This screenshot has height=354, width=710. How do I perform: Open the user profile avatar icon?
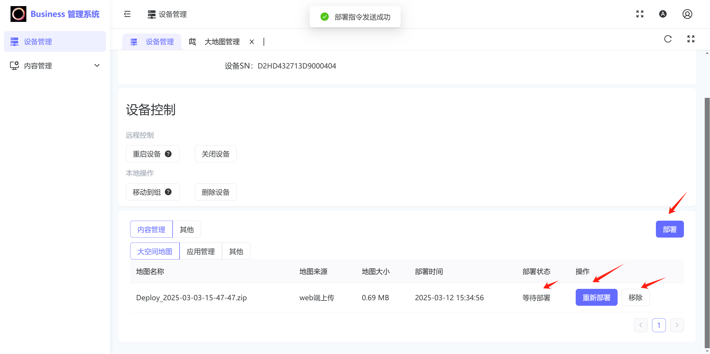pyautogui.click(x=687, y=14)
